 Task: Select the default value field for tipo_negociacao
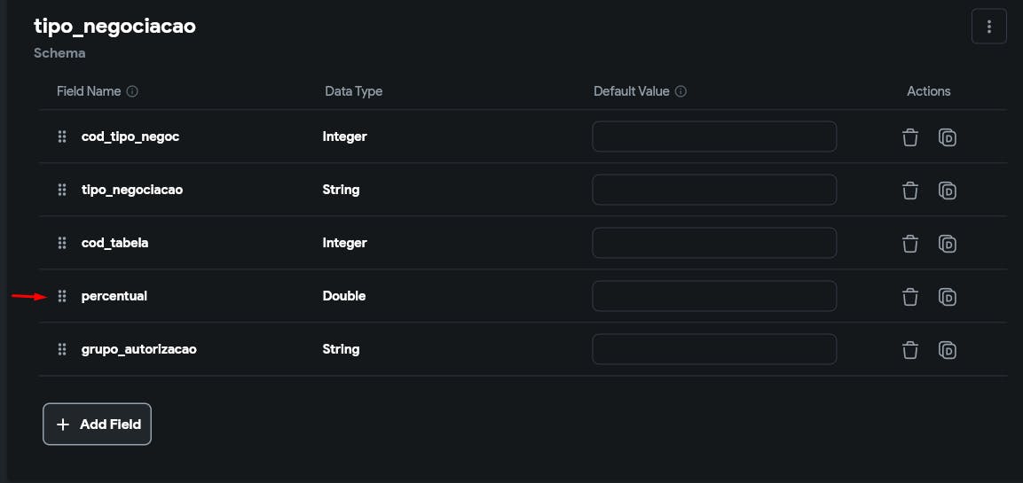(714, 190)
